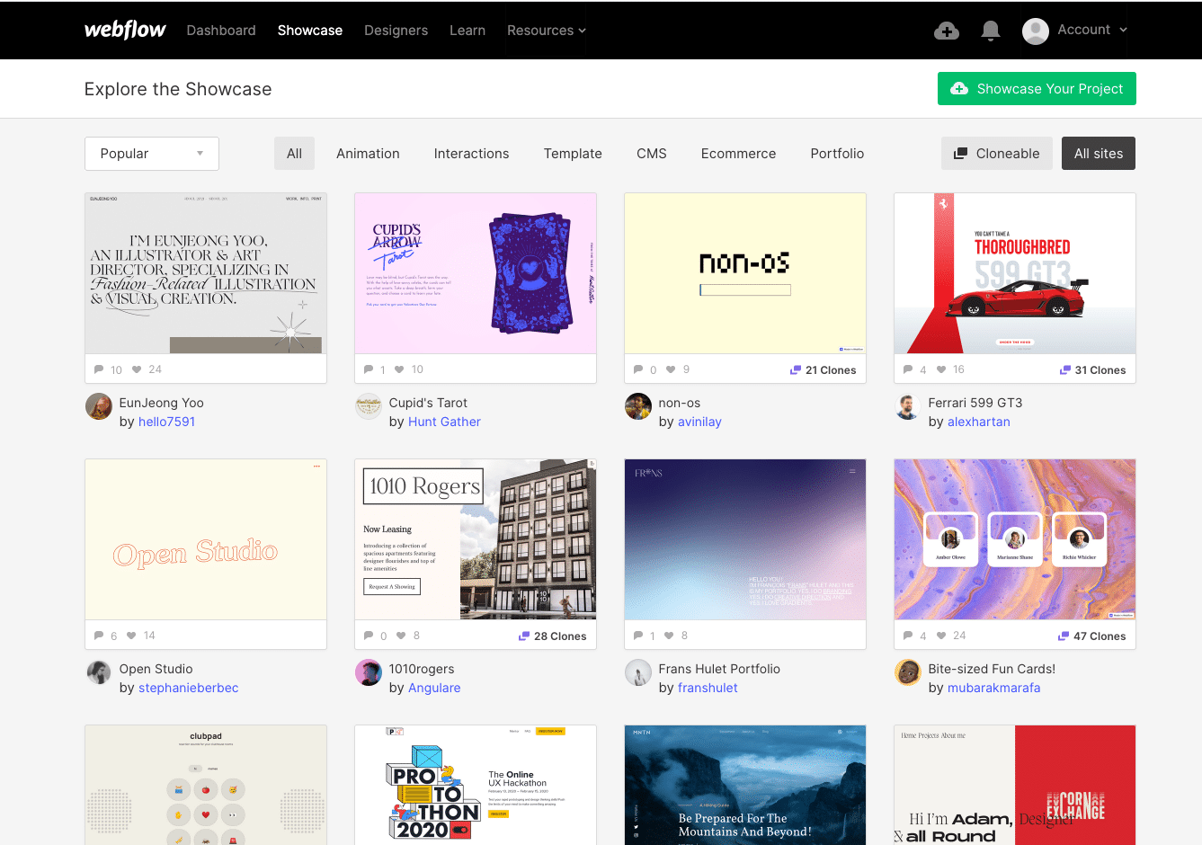
Task: Filter by Ecommerce category
Action: (x=738, y=154)
